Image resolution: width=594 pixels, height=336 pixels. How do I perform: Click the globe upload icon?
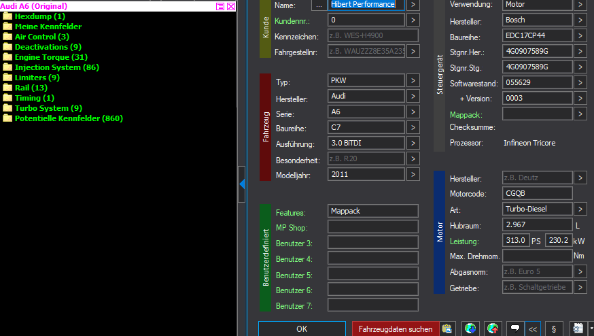493,329
